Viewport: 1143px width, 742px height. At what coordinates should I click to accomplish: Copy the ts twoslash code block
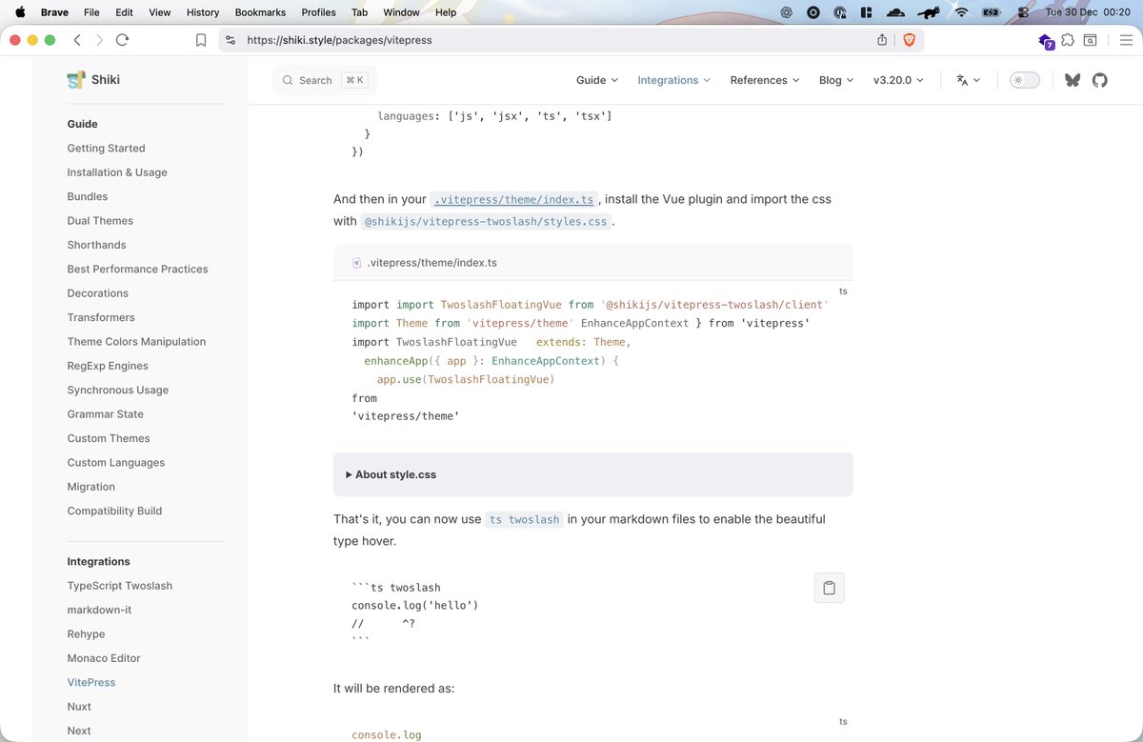(x=829, y=588)
